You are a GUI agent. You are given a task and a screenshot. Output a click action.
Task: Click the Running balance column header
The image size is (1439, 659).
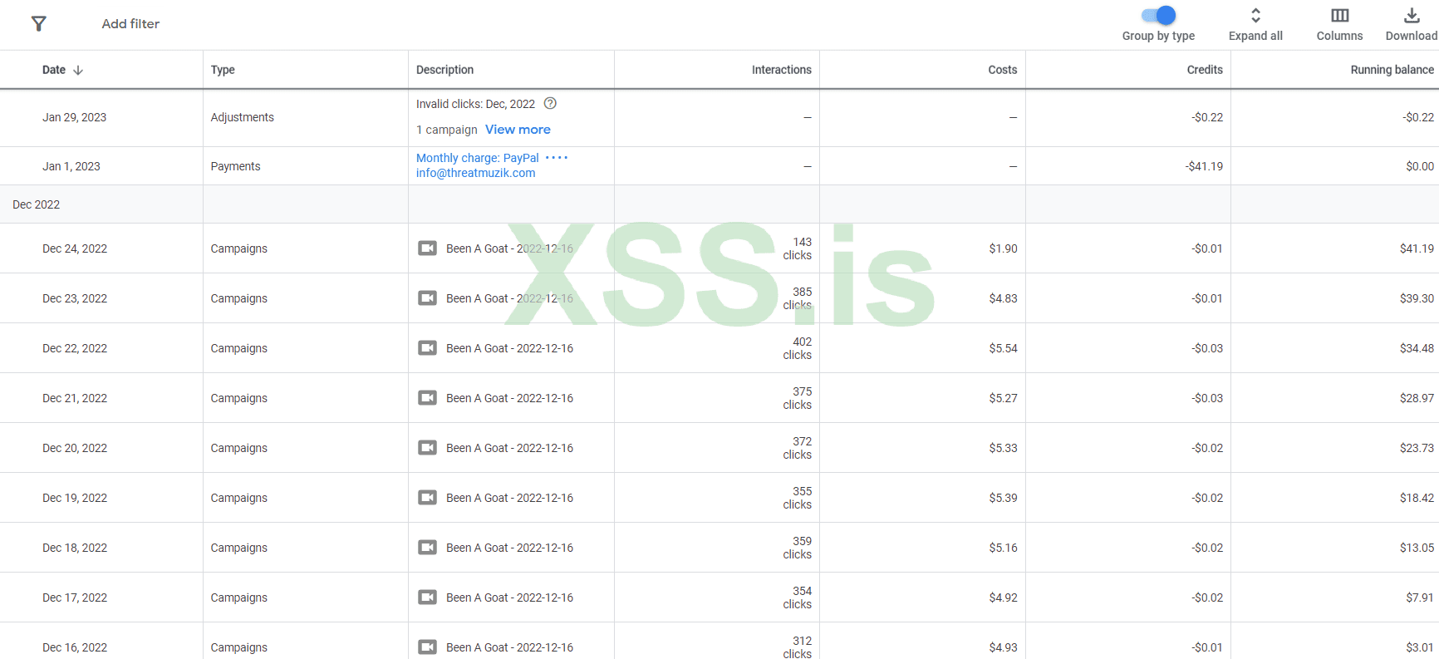coord(1392,70)
